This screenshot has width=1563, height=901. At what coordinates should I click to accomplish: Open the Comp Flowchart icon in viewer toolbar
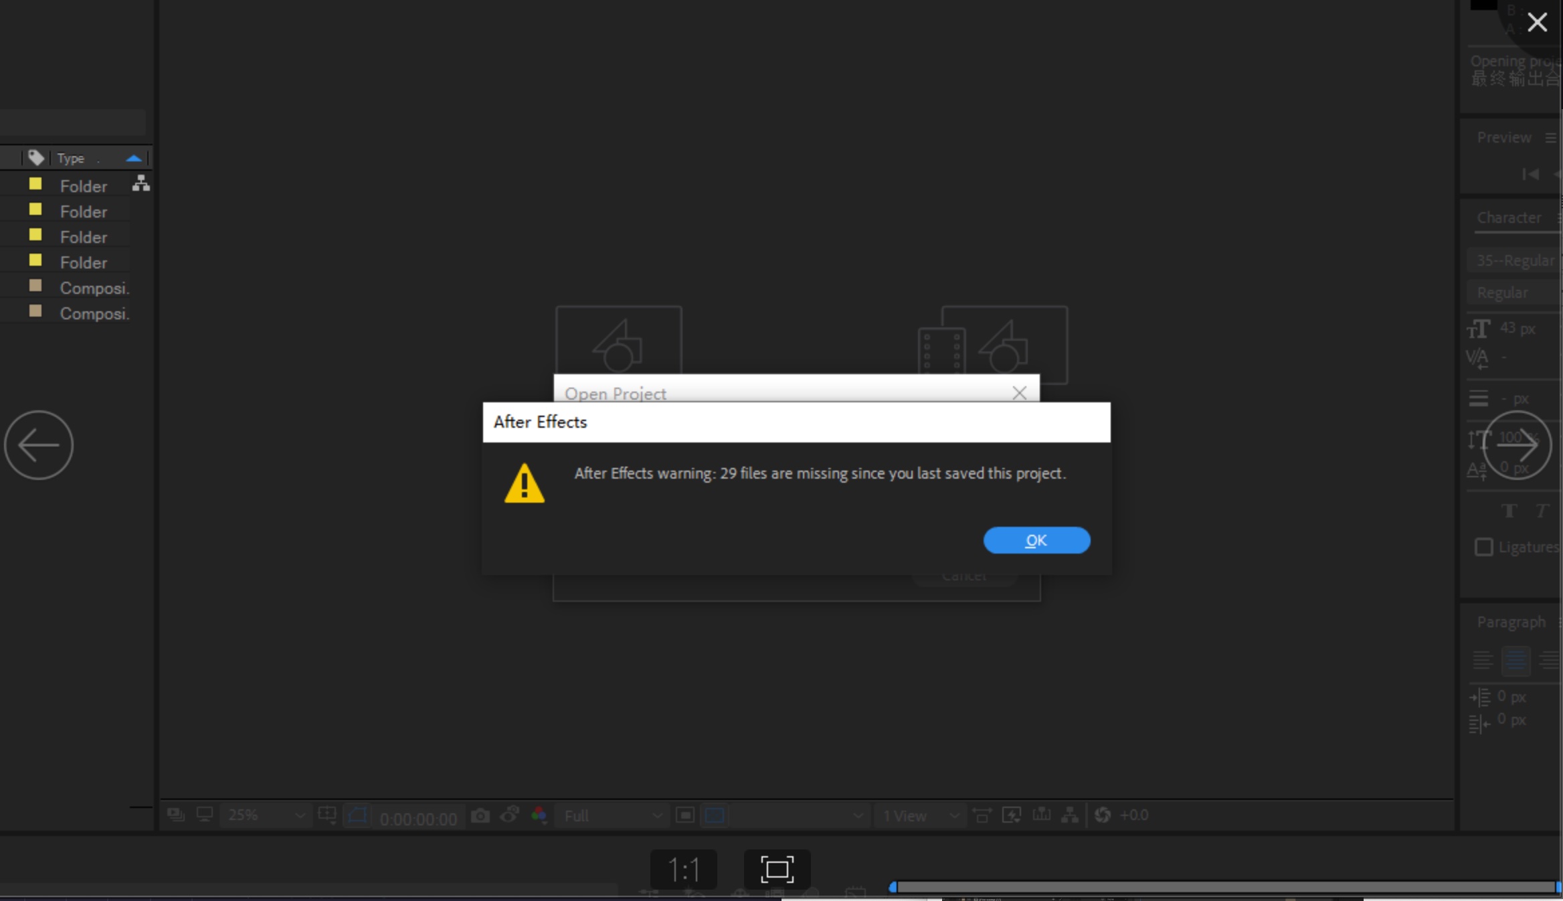[1070, 815]
